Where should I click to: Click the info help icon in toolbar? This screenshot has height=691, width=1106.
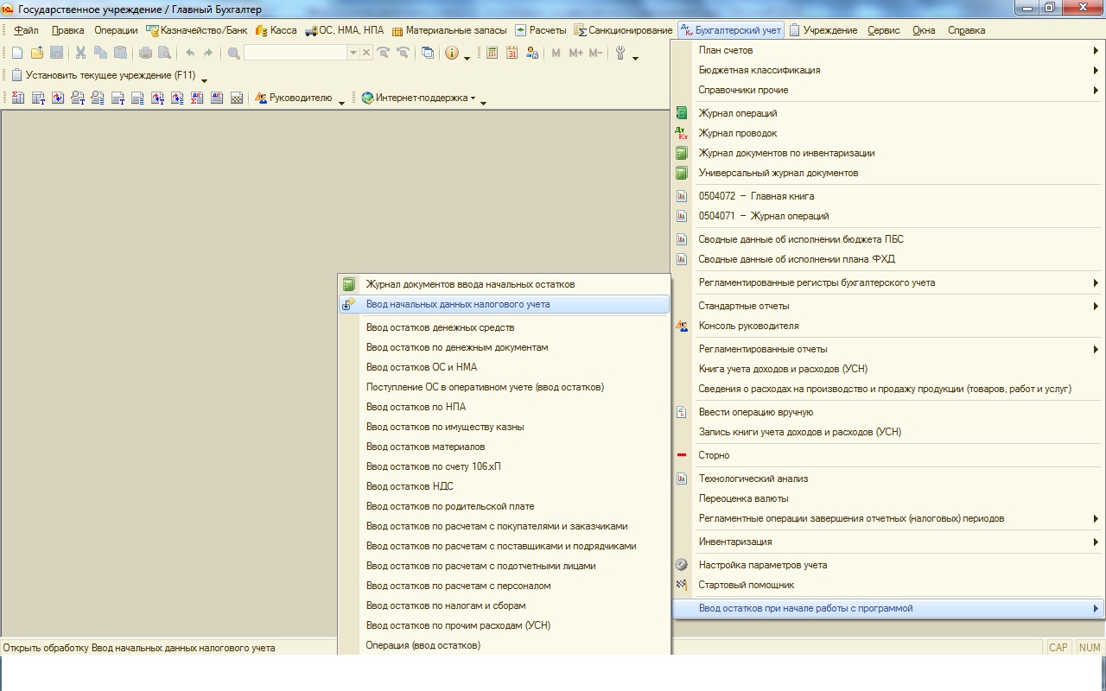coord(451,53)
